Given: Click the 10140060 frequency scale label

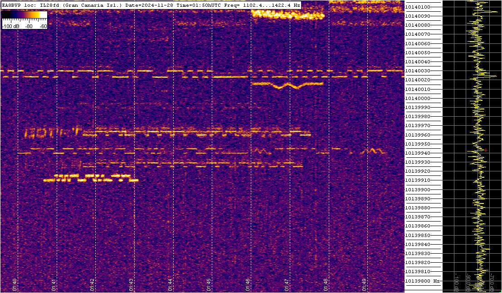Looking at the screenshot, I should point(418,43).
